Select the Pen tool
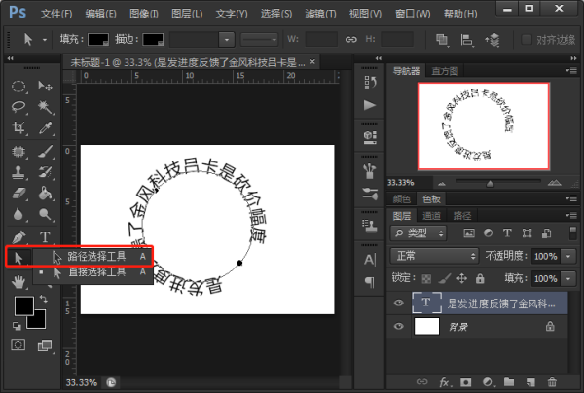This screenshot has width=584, height=393. pyautogui.click(x=18, y=237)
